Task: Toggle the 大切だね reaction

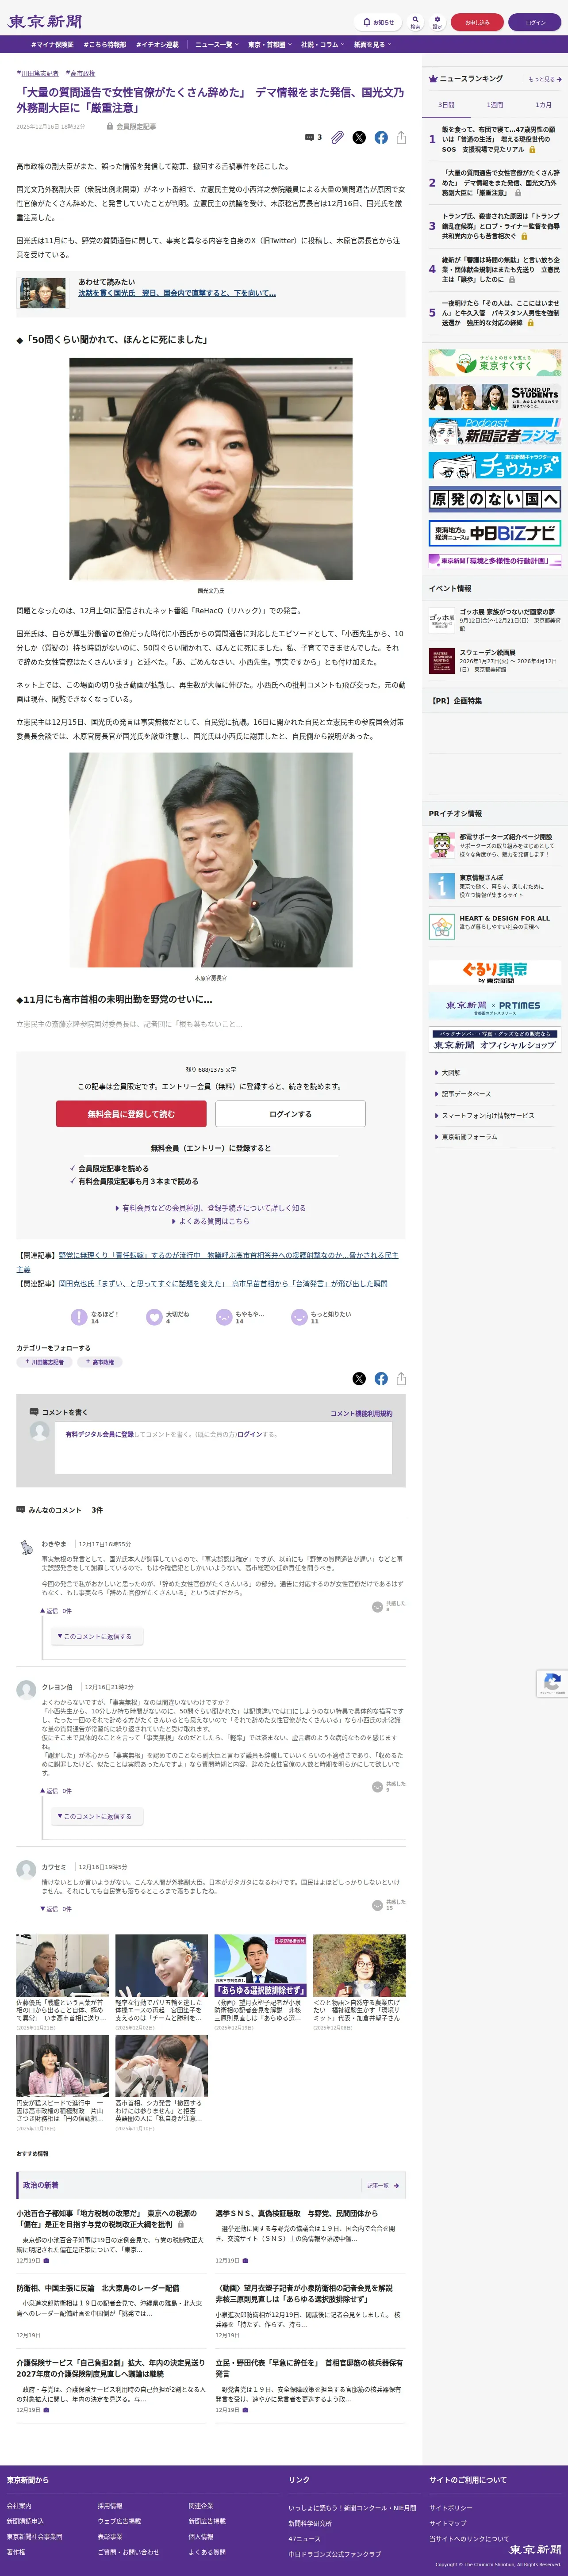Action: [154, 1317]
